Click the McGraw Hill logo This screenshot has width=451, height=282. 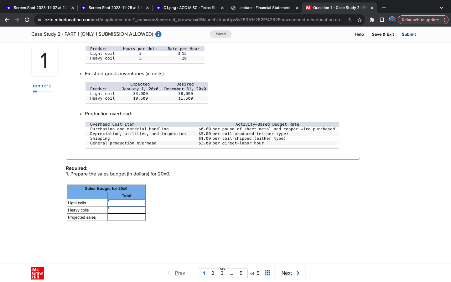pyautogui.click(x=38, y=273)
